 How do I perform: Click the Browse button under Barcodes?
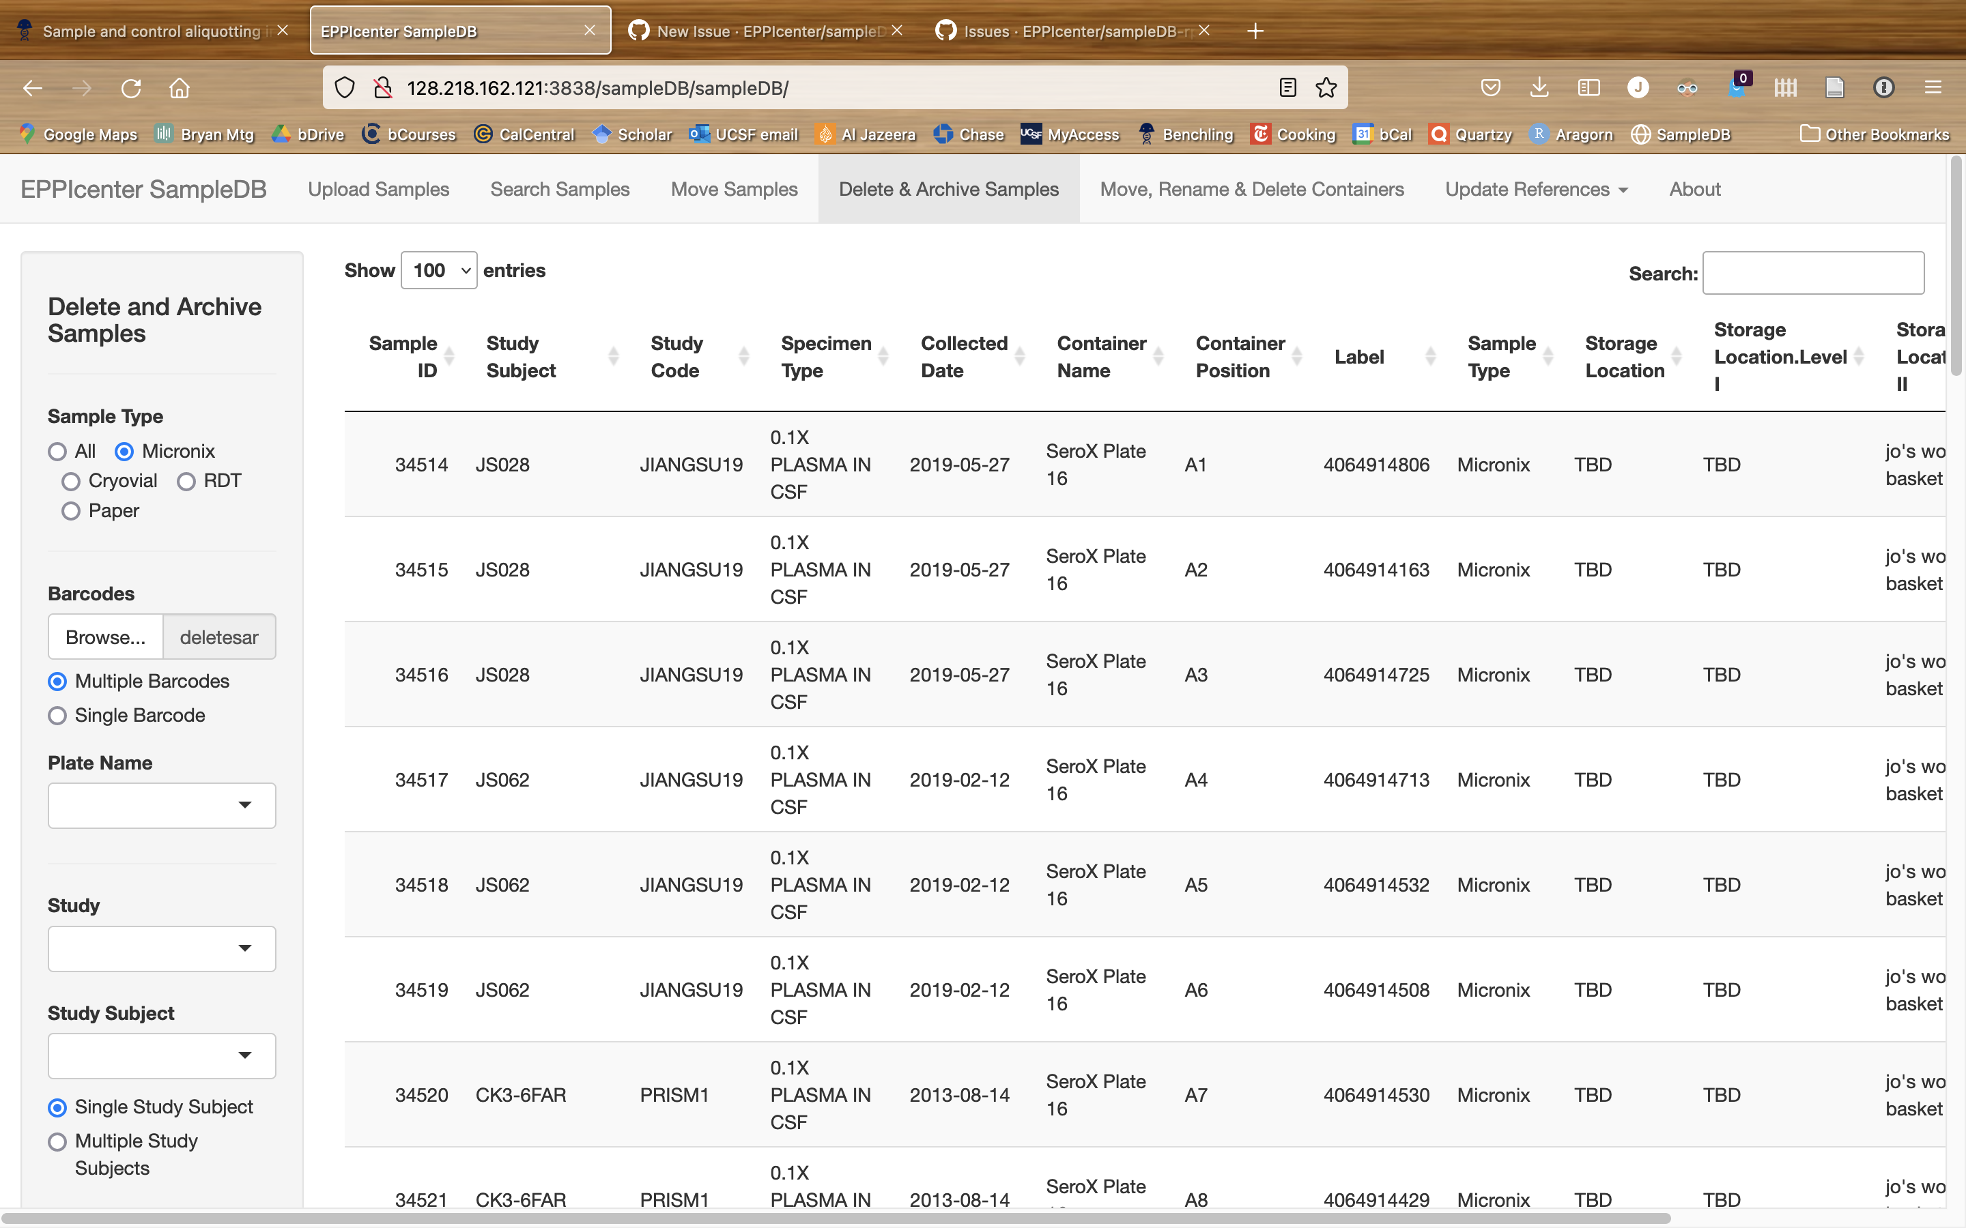pyautogui.click(x=105, y=637)
